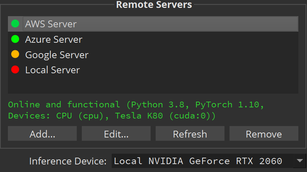
Task: Click the Edit... button
Action: [x=116, y=134]
